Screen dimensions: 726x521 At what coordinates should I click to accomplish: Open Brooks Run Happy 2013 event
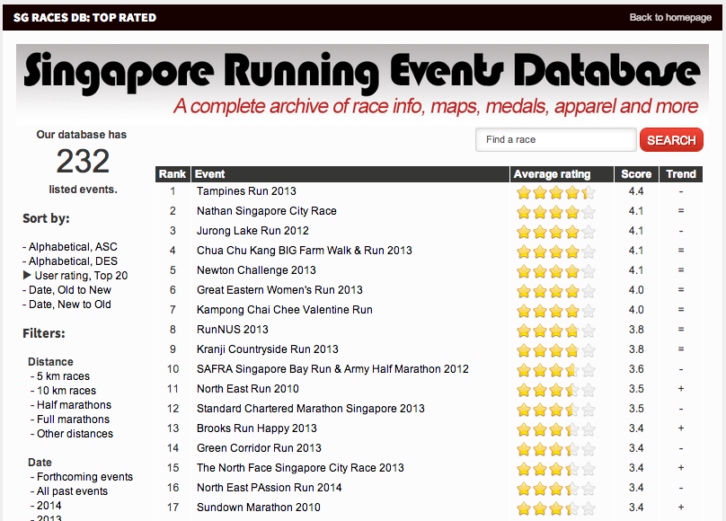tap(257, 428)
